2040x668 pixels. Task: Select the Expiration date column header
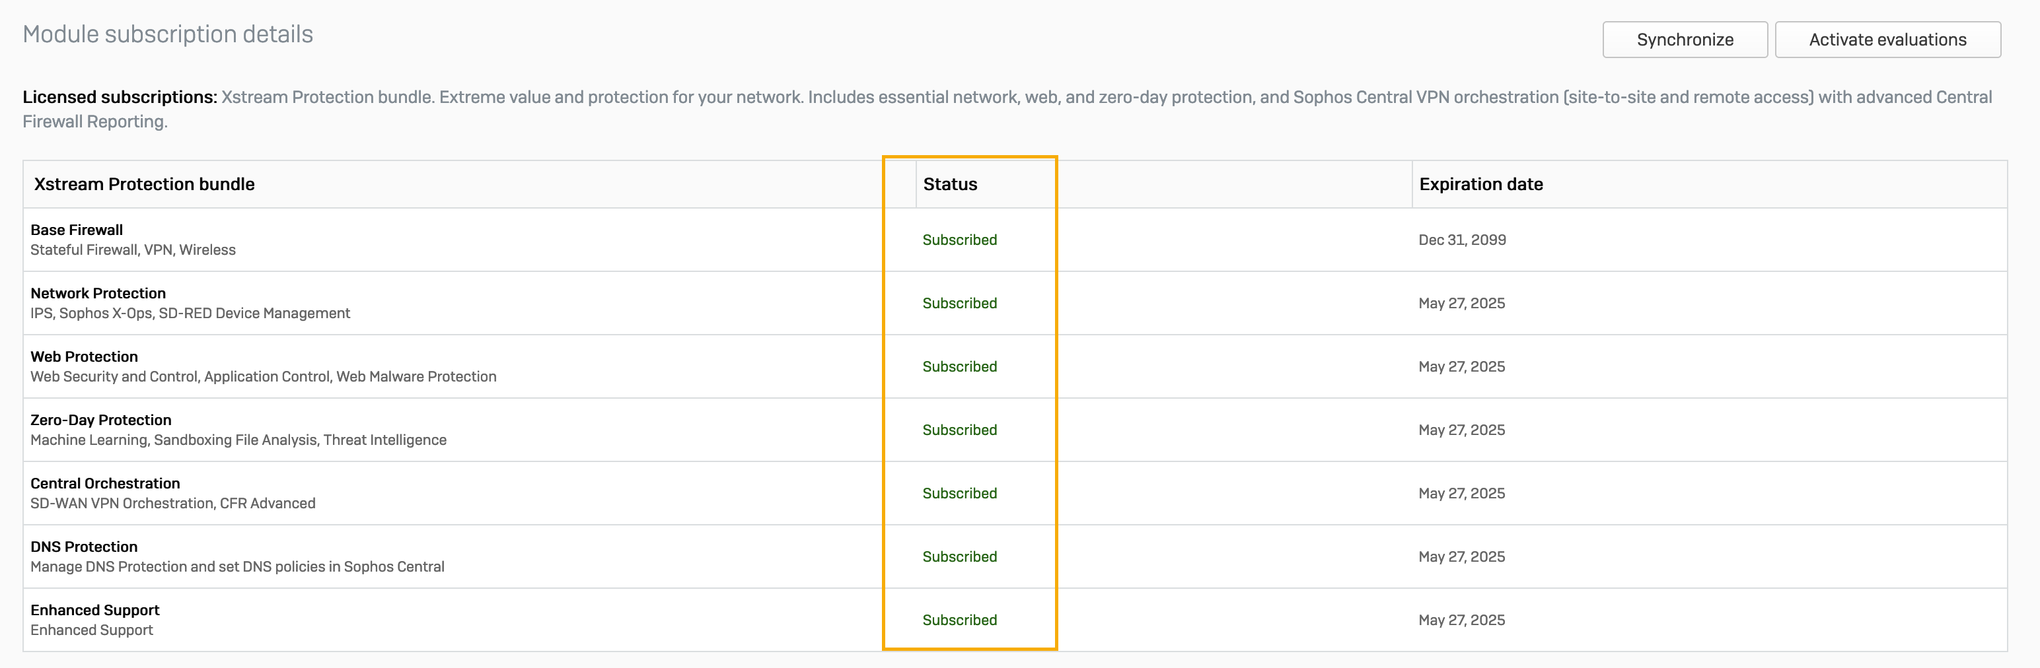pyautogui.click(x=1480, y=184)
